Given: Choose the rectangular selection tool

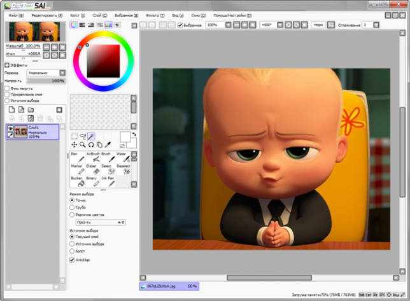Looking at the screenshot, I should tap(74, 136).
